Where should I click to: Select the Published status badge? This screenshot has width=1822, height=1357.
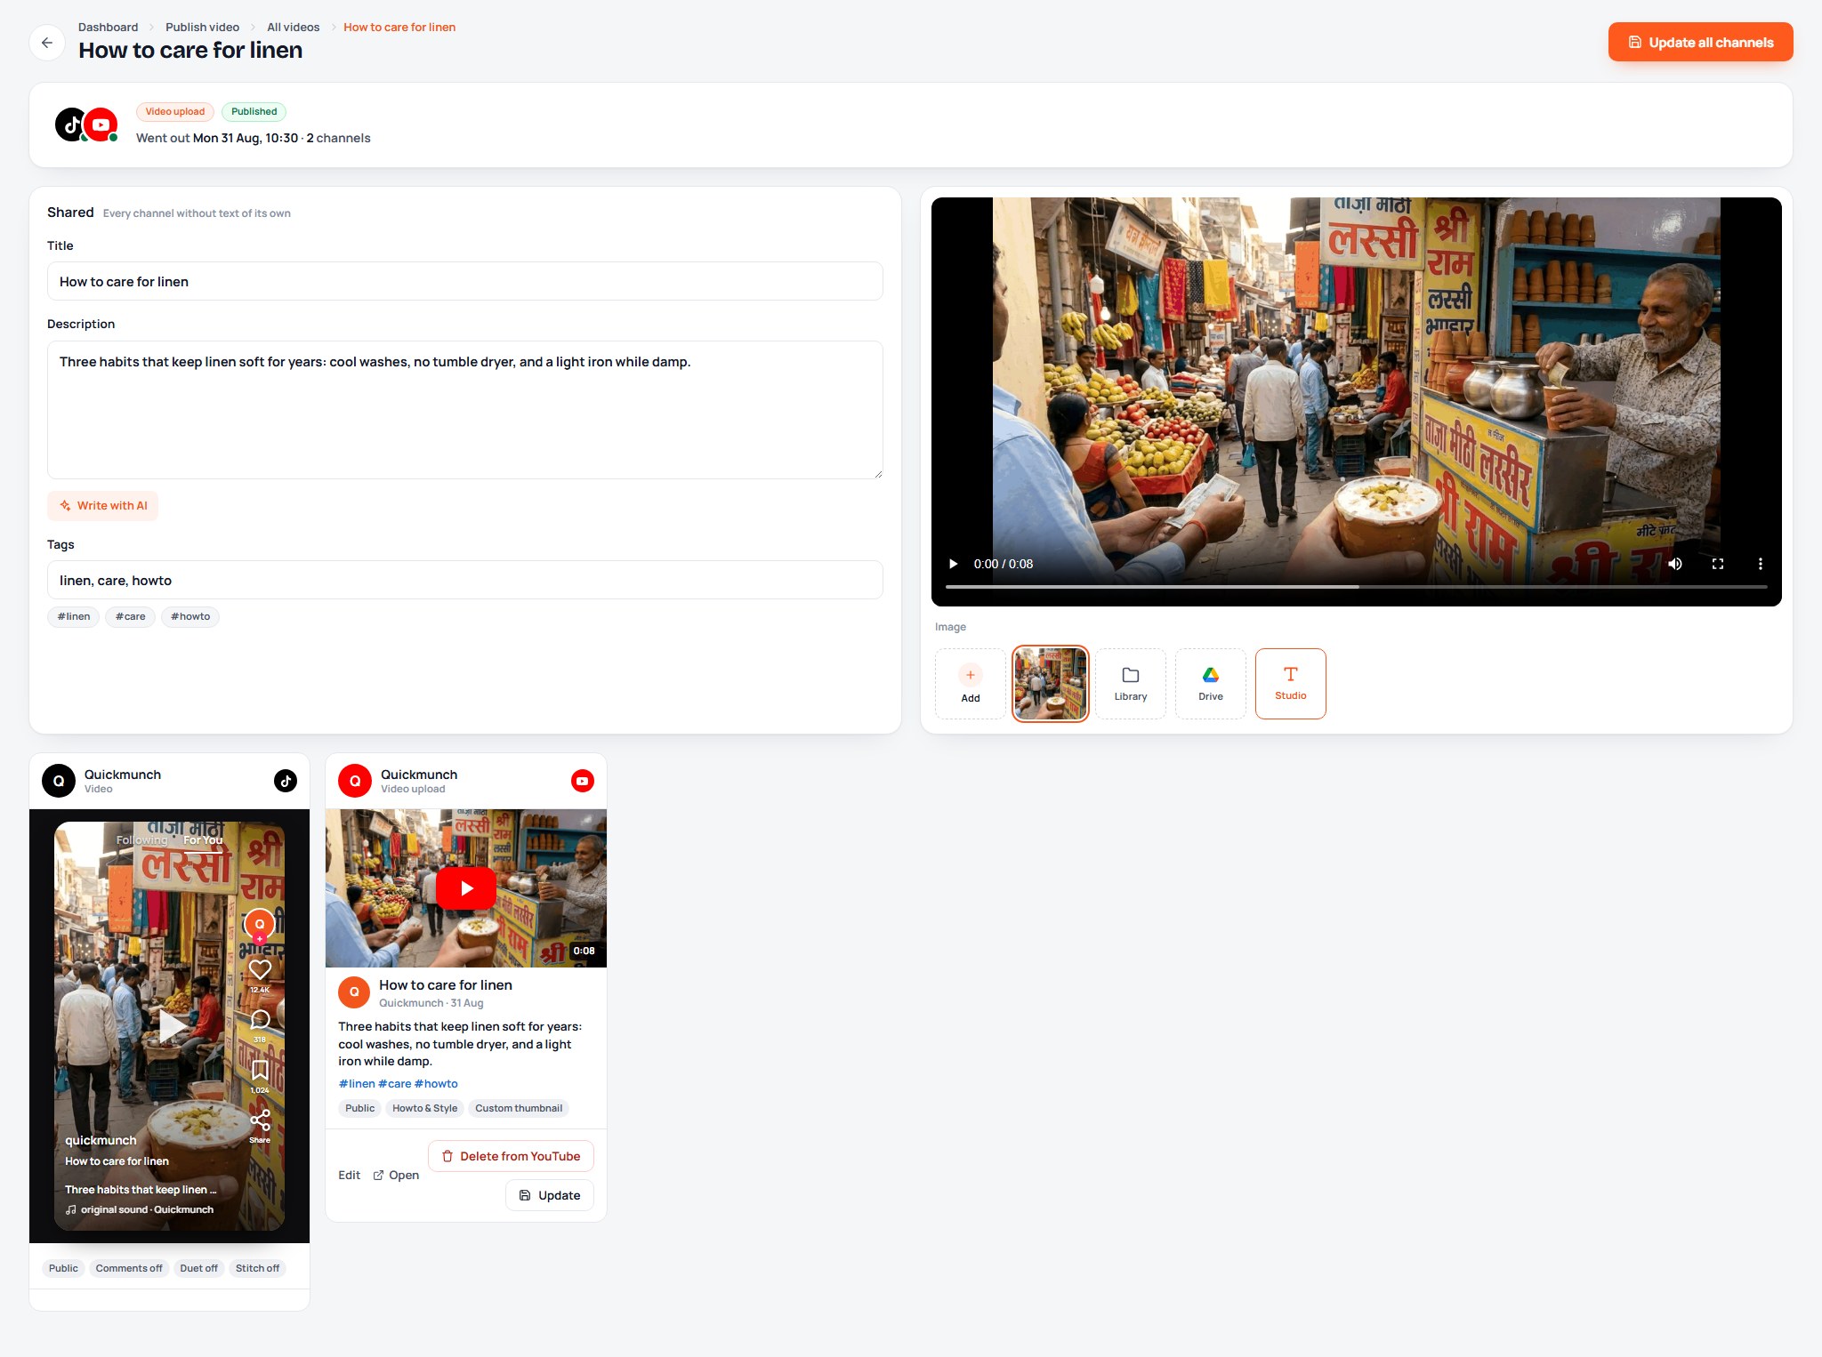tap(254, 112)
